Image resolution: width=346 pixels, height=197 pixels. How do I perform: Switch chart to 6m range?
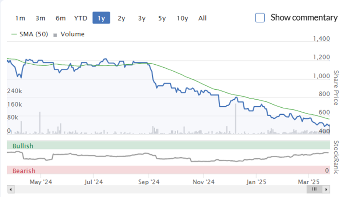60,18
